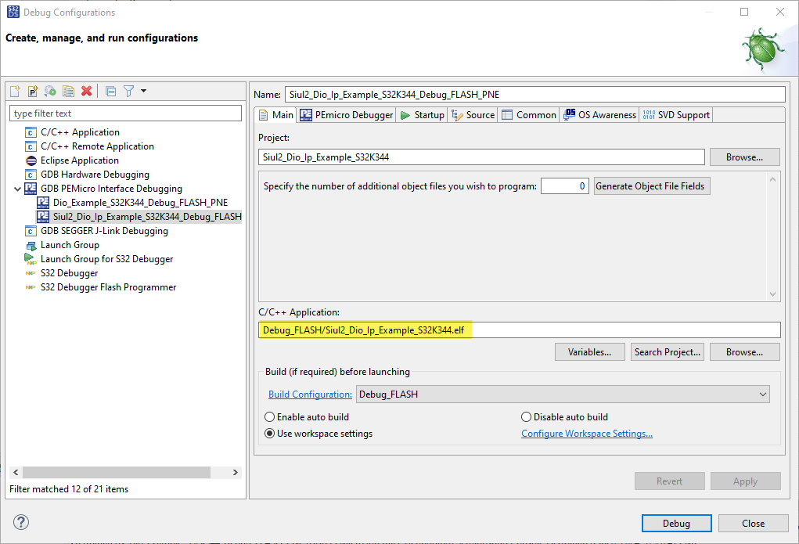Click the help question mark icon
The width and height of the screenshot is (799, 544).
pyautogui.click(x=21, y=522)
